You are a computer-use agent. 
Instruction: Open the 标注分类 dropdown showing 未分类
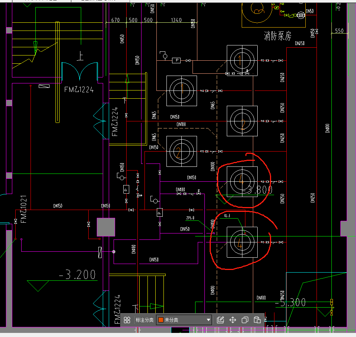tap(184, 320)
